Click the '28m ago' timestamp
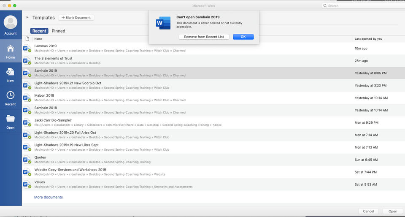The height and width of the screenshot is (217, 405). click(x=361, y=61)
